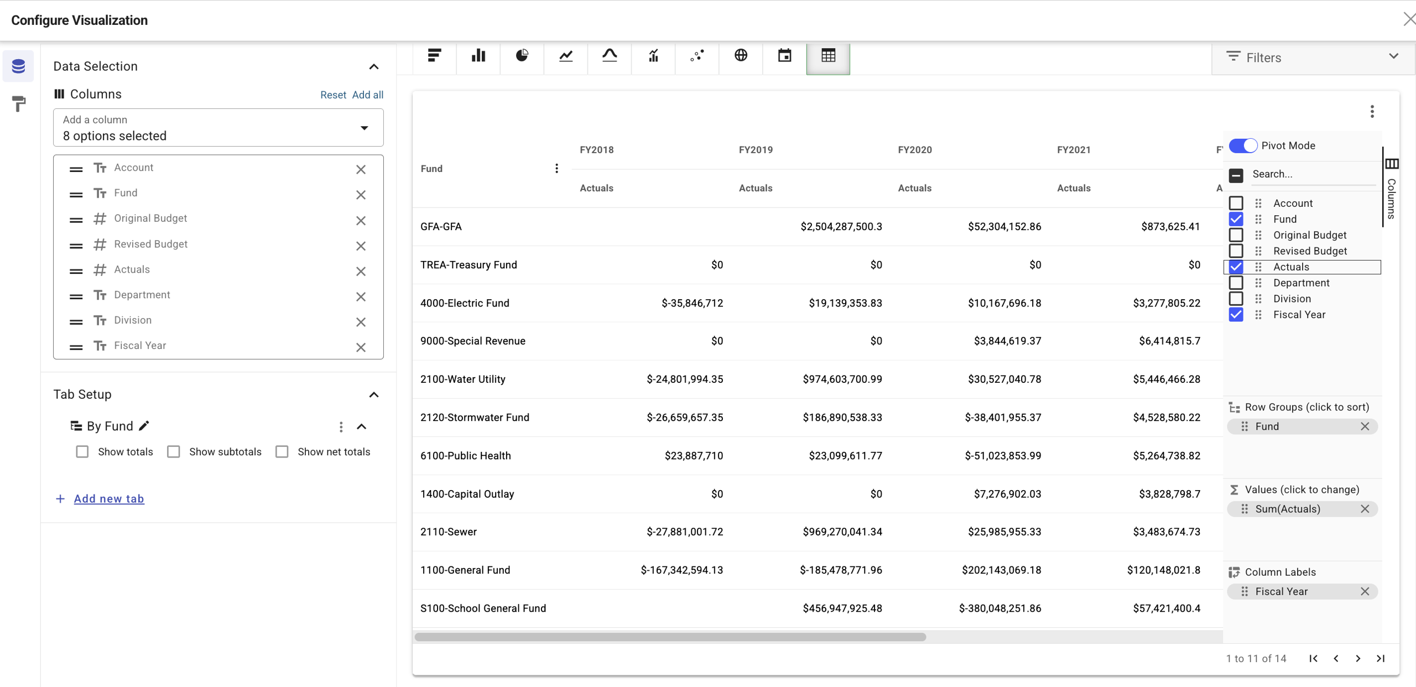Collapse the By Fund tab settings
This screenshot has height=687, width=1416.
[x=361, y=426]
